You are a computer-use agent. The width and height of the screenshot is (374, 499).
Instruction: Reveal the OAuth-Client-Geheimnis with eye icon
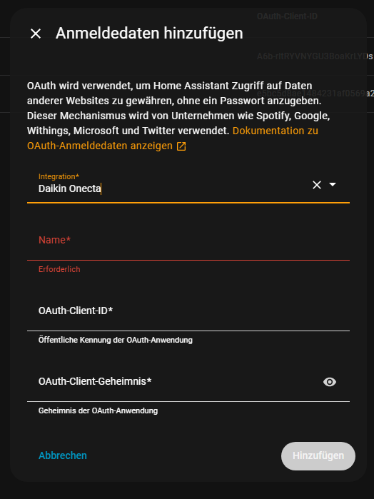coord(330,382)
